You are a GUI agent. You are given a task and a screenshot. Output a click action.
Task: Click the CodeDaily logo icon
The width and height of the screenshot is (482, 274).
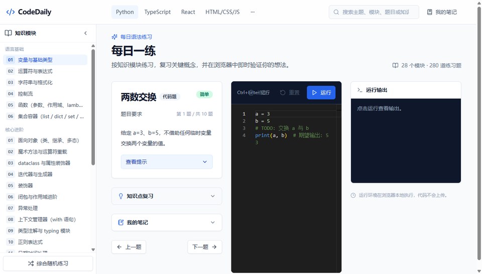point(11,12)
